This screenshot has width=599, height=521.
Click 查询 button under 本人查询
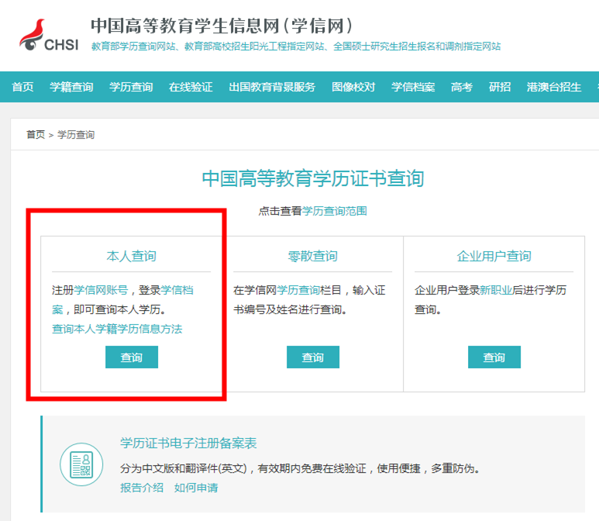(x=132, y=357)
